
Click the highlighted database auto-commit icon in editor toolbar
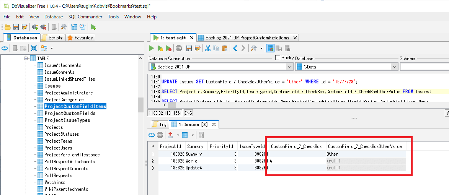(x=270, y=48)
